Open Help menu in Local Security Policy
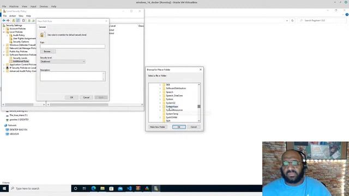349x196 pixels. coord(28,16)
